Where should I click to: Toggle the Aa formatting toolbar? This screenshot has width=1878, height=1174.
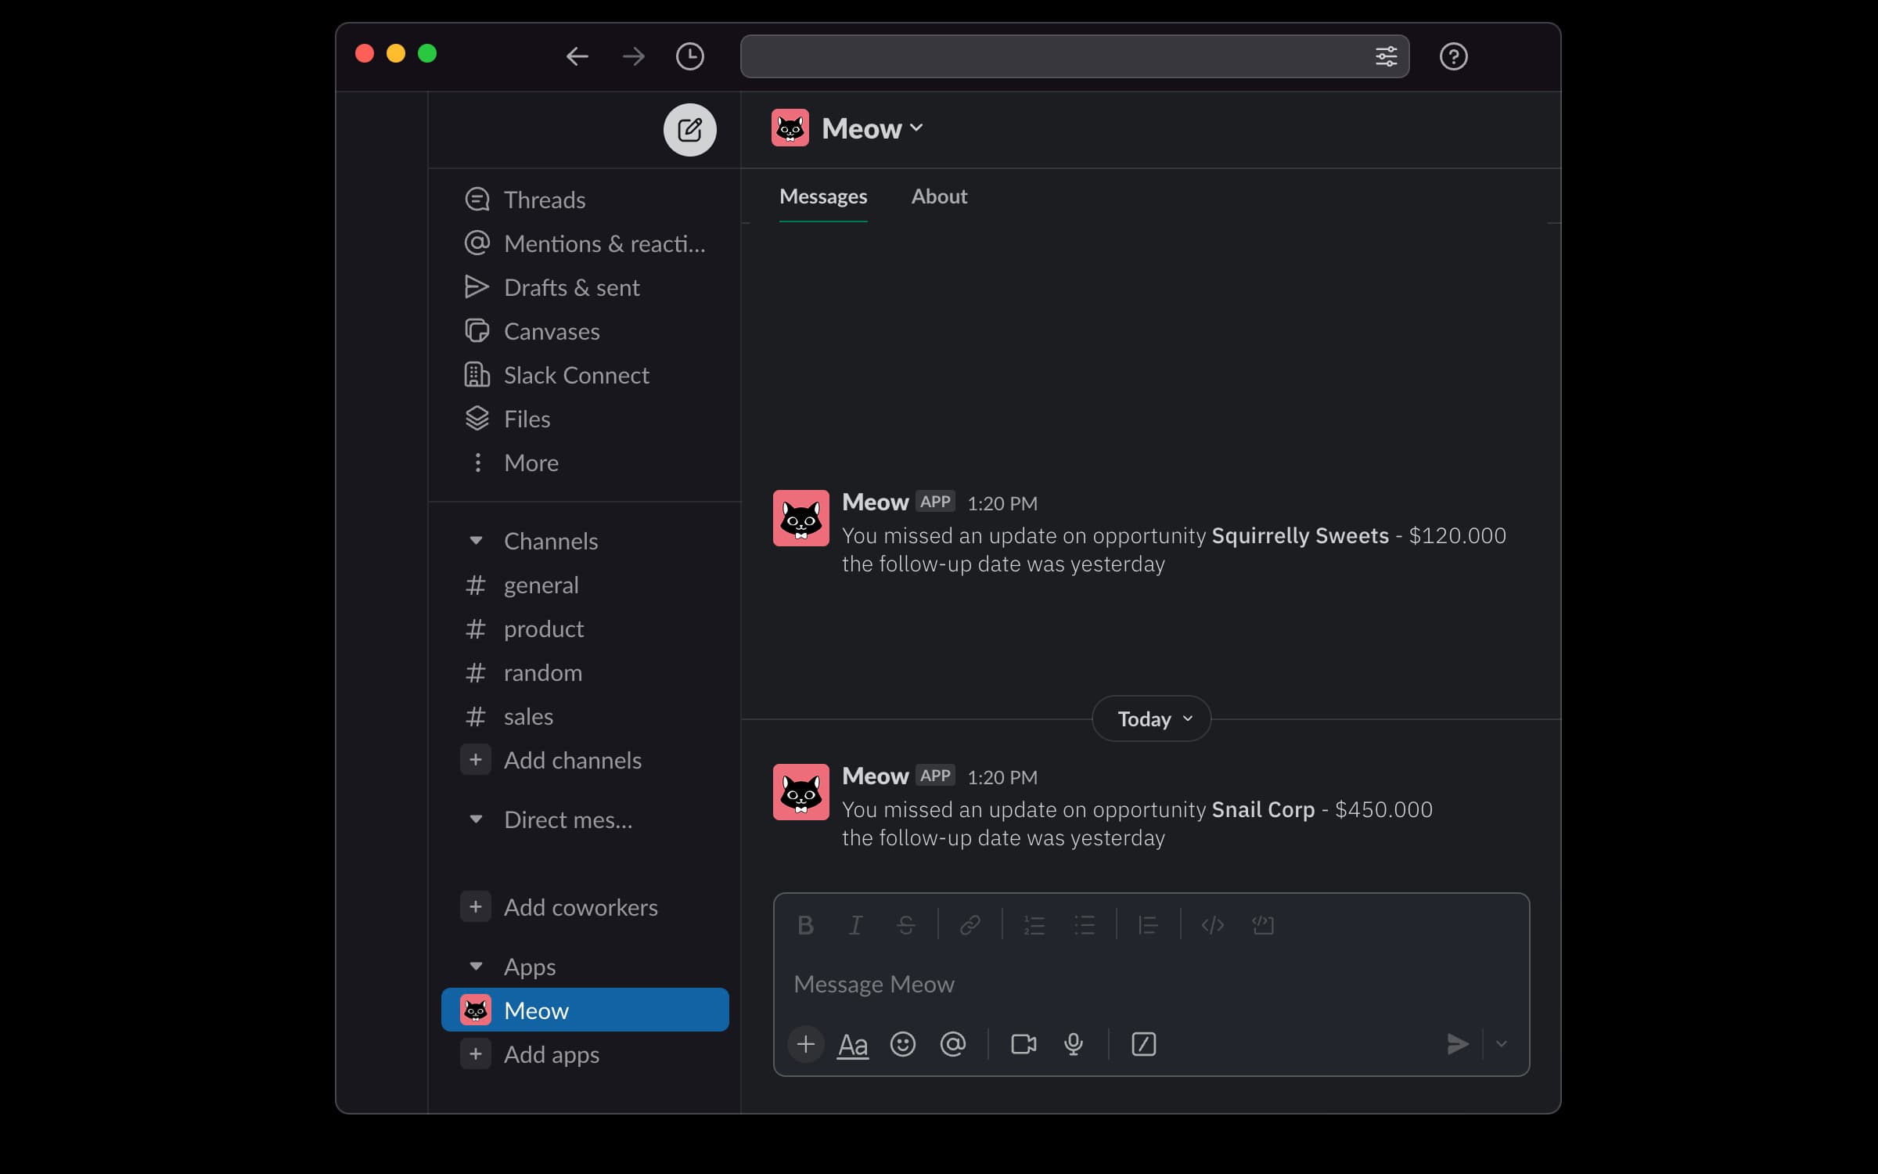tap(852, 1044)
